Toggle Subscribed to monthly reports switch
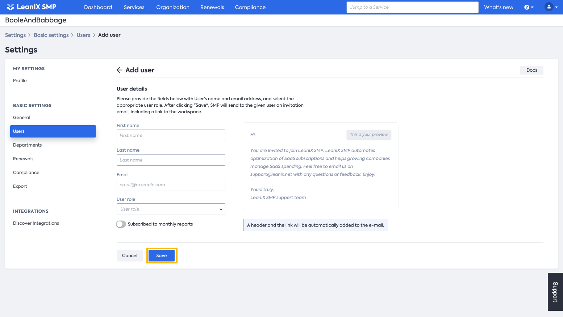Screen dimensions: 563x317 [121, 224]
